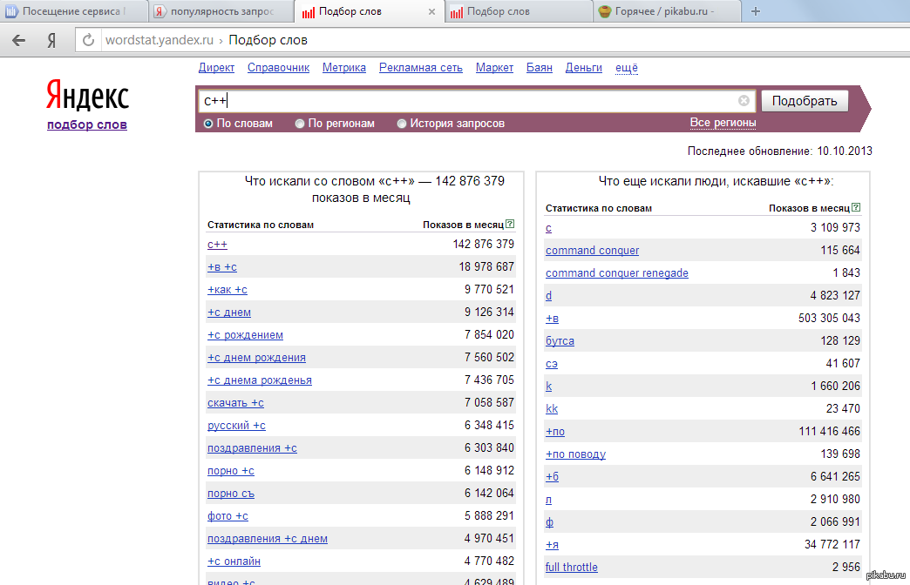Screen dimensions: 910x585
Task: Open the скачать +с keyword link
Action: coord(235,402)
